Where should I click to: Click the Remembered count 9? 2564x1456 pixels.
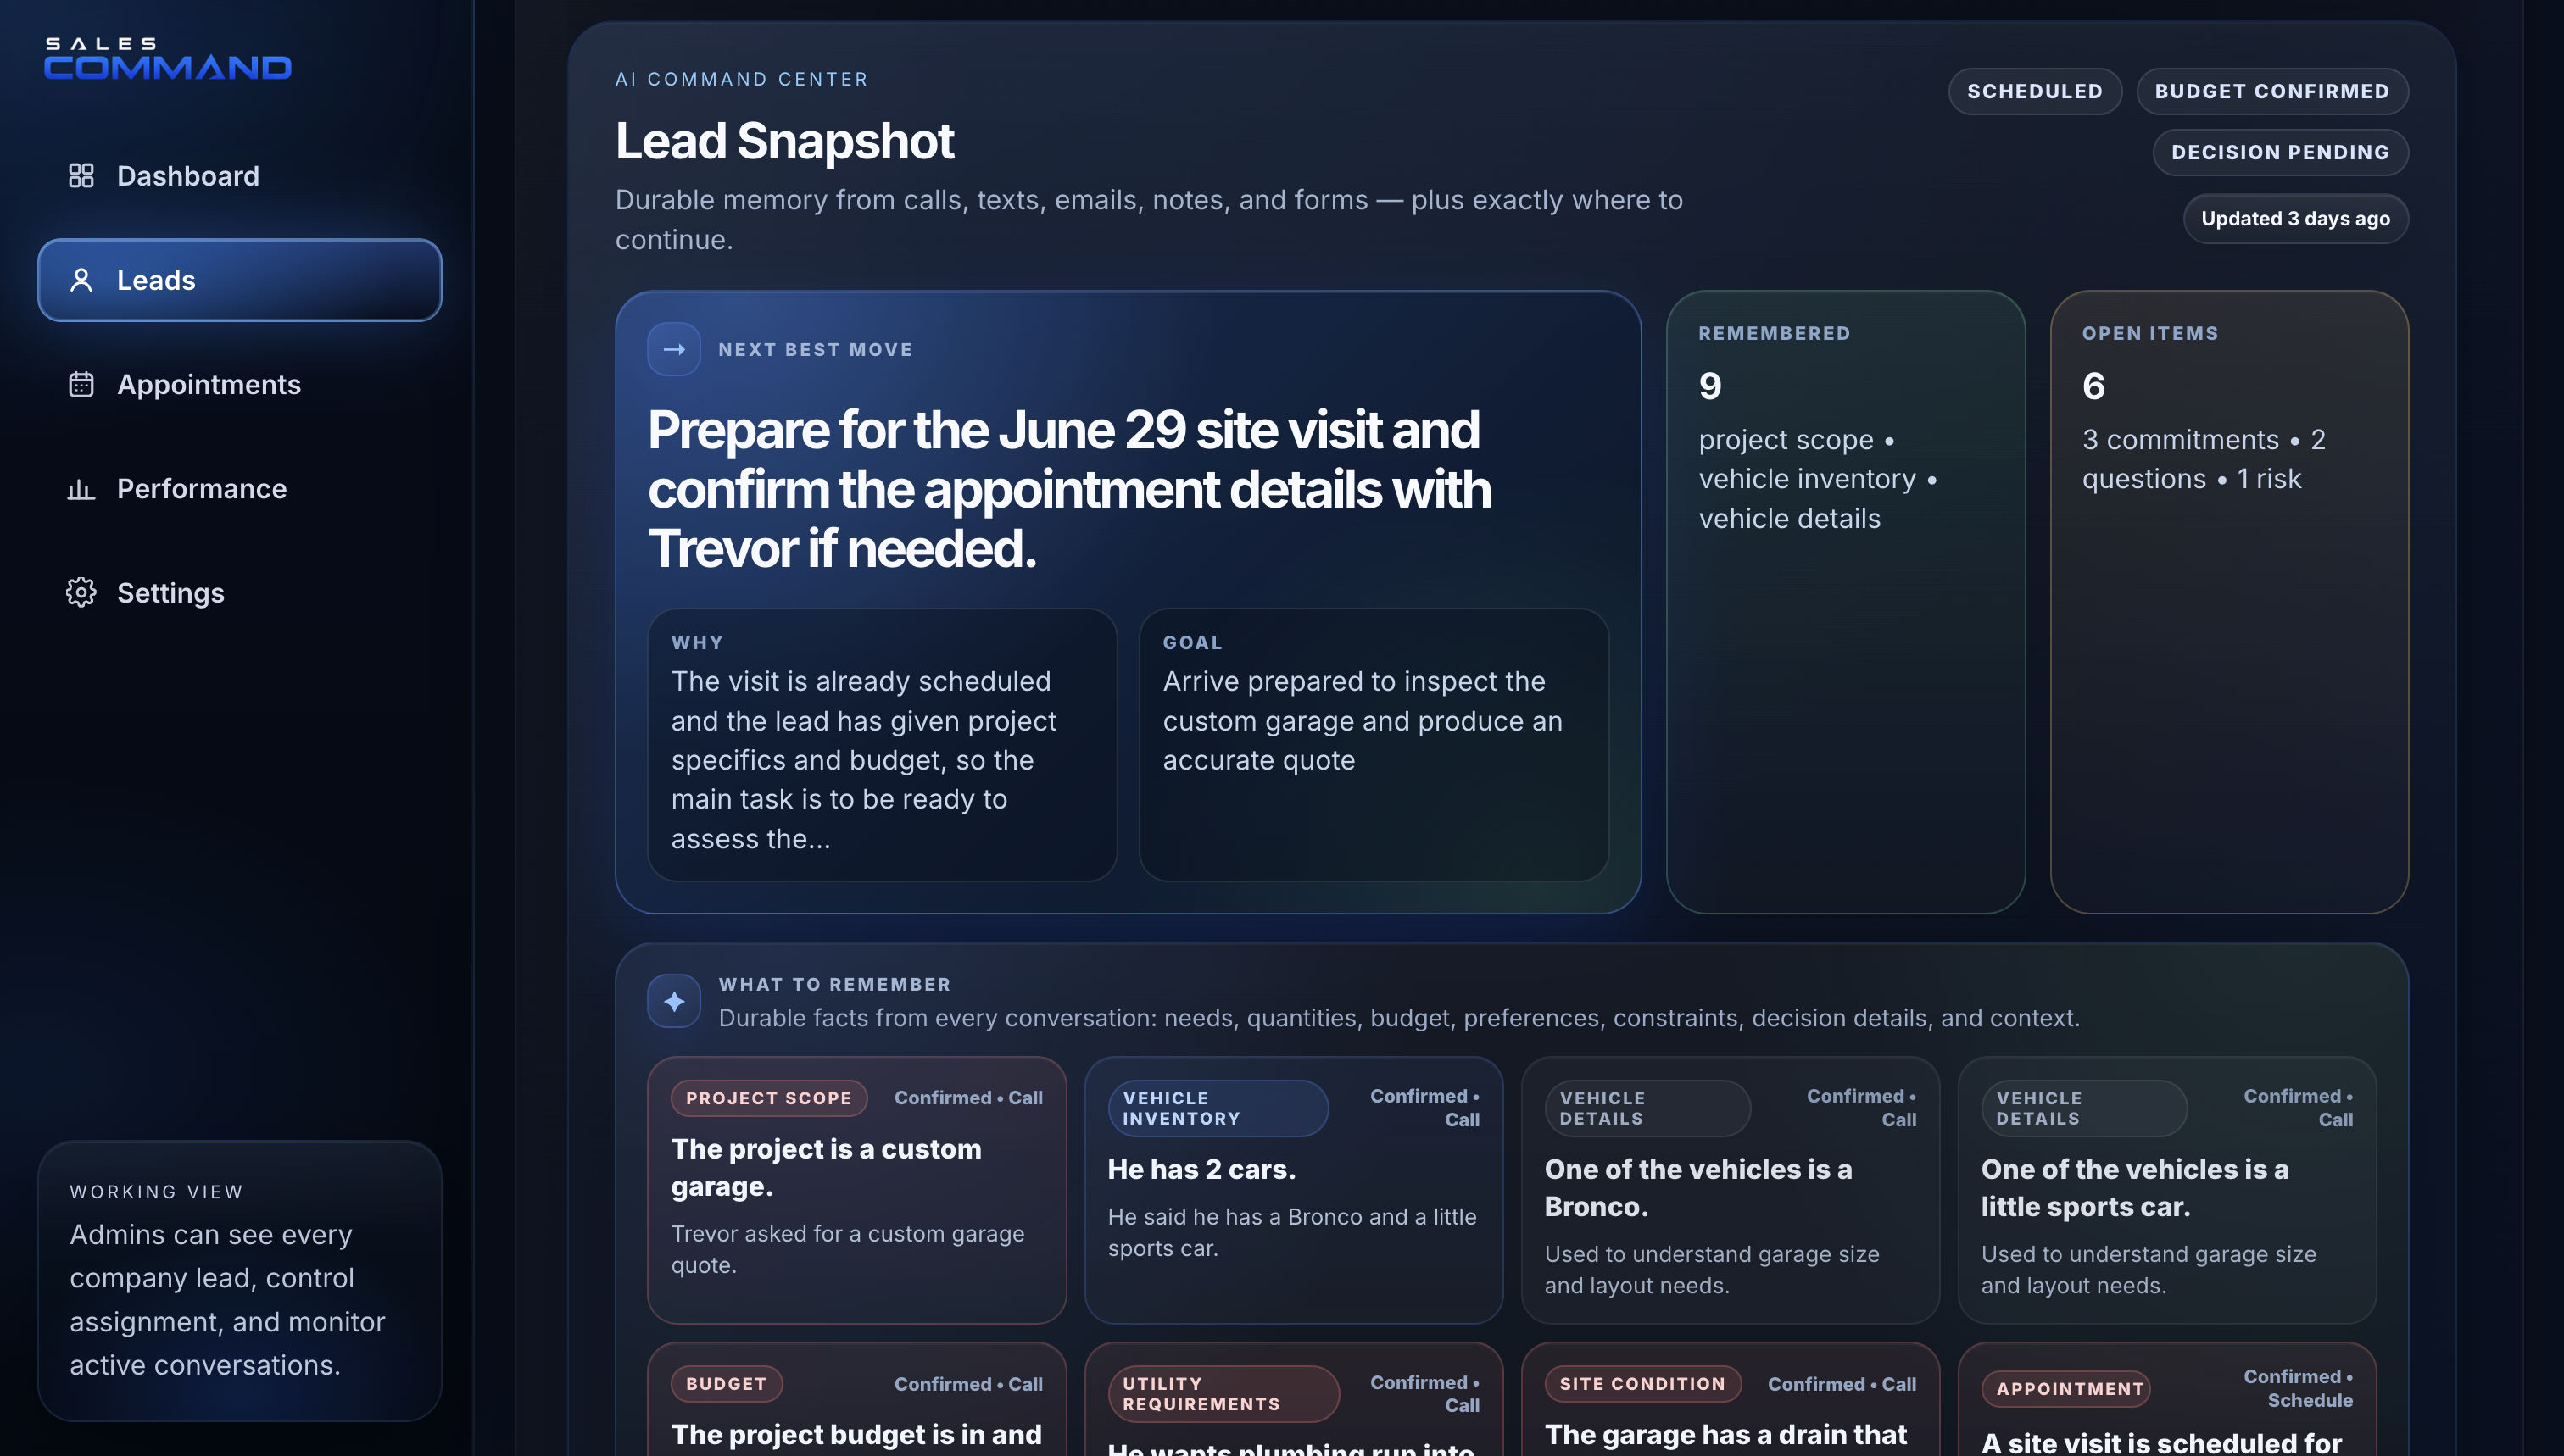pos(1709,385)
